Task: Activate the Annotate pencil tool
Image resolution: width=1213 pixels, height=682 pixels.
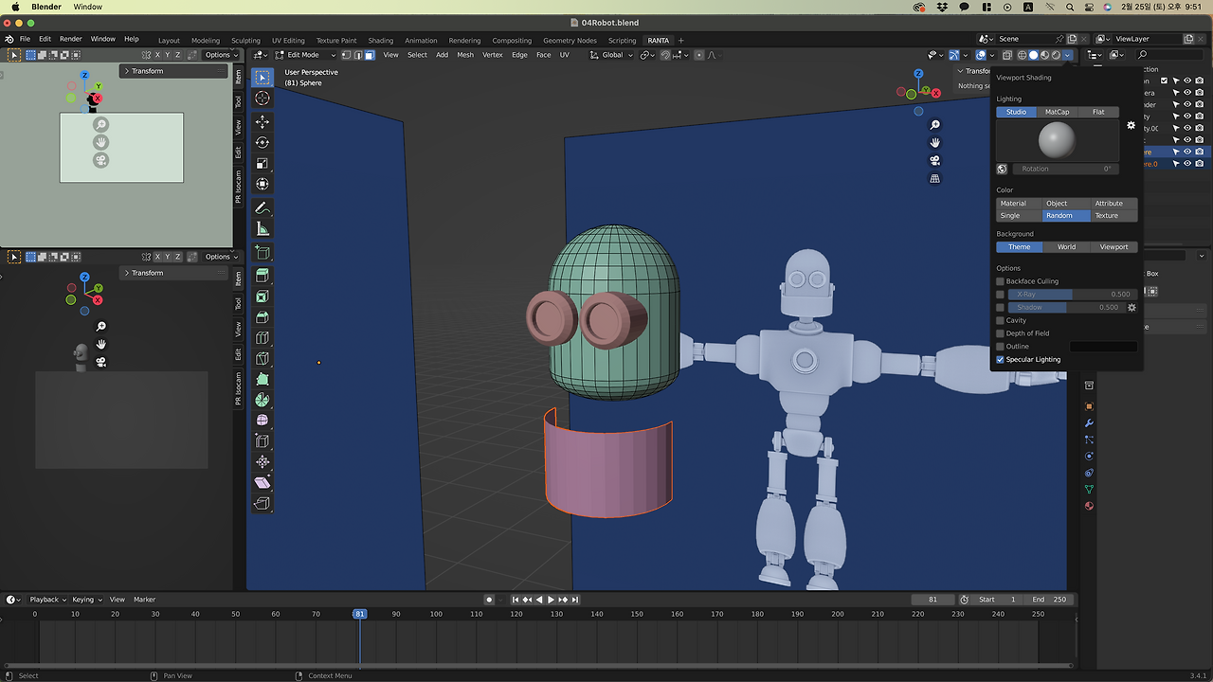Action: [263, 207]
